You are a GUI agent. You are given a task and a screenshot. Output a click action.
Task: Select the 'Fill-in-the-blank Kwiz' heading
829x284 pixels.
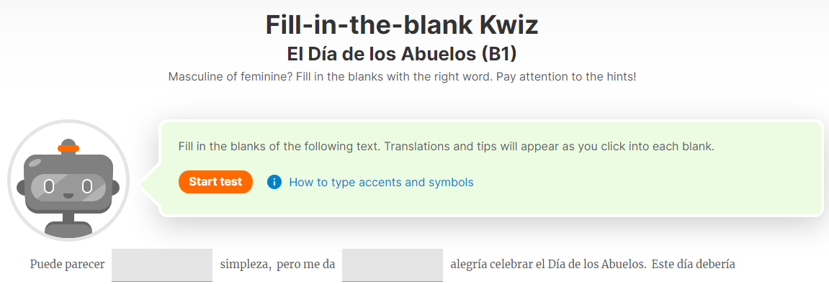[x=402, y=25]
